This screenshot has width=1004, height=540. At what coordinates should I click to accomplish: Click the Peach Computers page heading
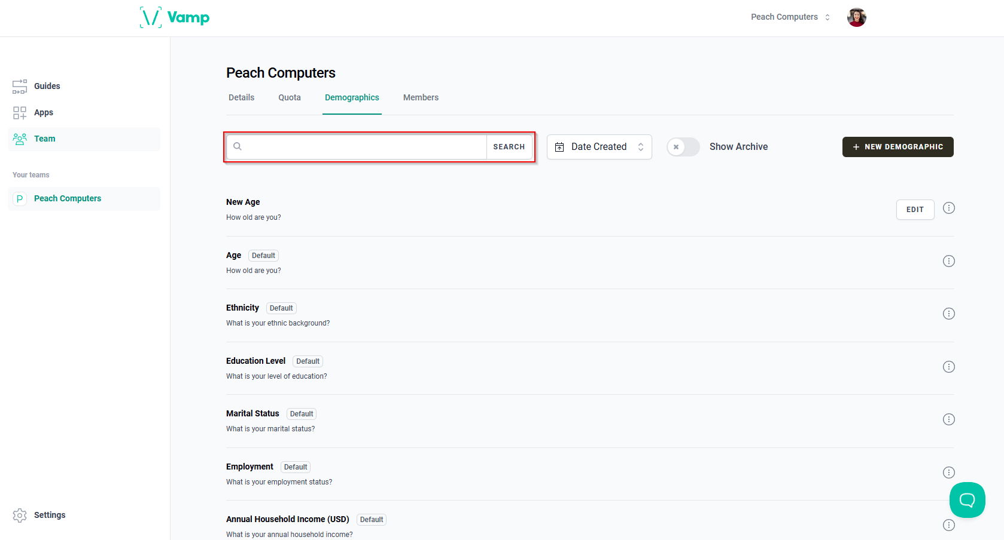point(281,73)
